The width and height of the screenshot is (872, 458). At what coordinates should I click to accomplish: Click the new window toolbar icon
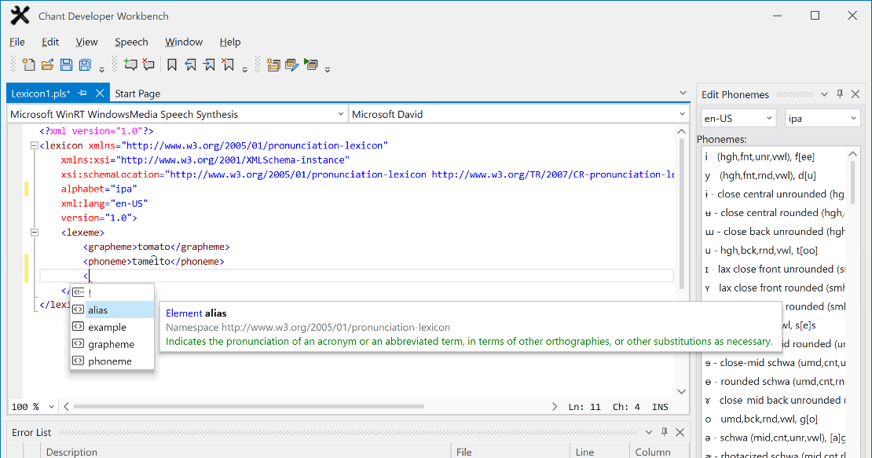273,65
